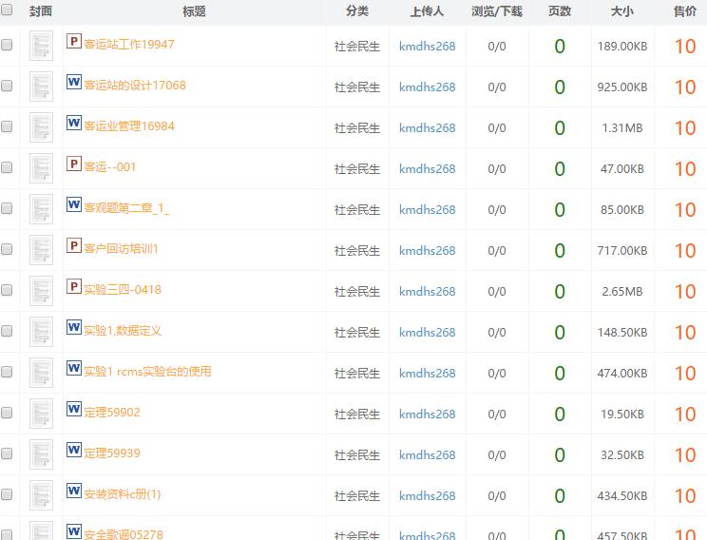Click the cover thumbnail of 客户回访培训1
This screenshot has width=707, height=540.
pos(41,250)
